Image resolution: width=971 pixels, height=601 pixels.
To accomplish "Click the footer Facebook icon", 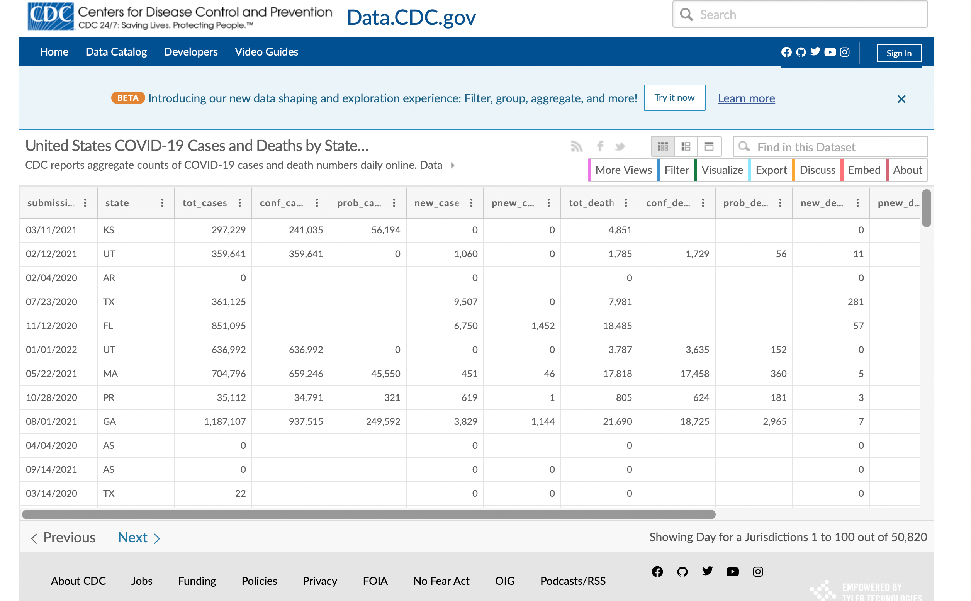I will (x=657, y=571).
